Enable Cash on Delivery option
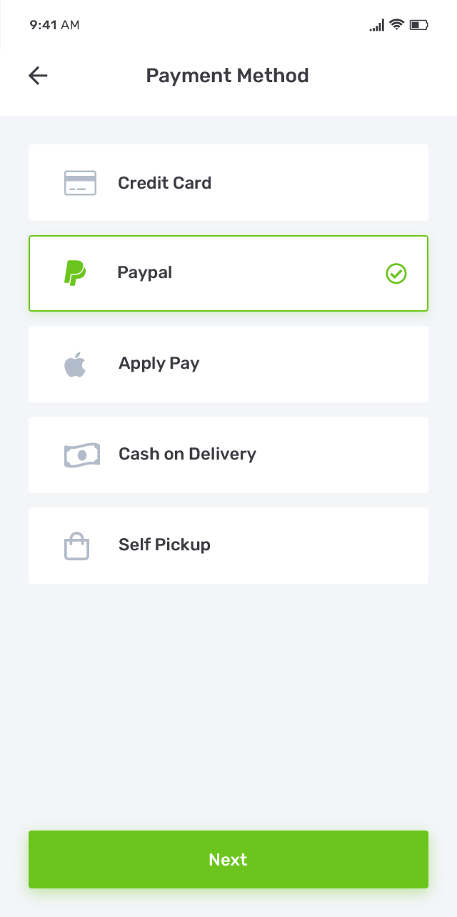Viewport: 457px width, 917px height. coord(228,454)
